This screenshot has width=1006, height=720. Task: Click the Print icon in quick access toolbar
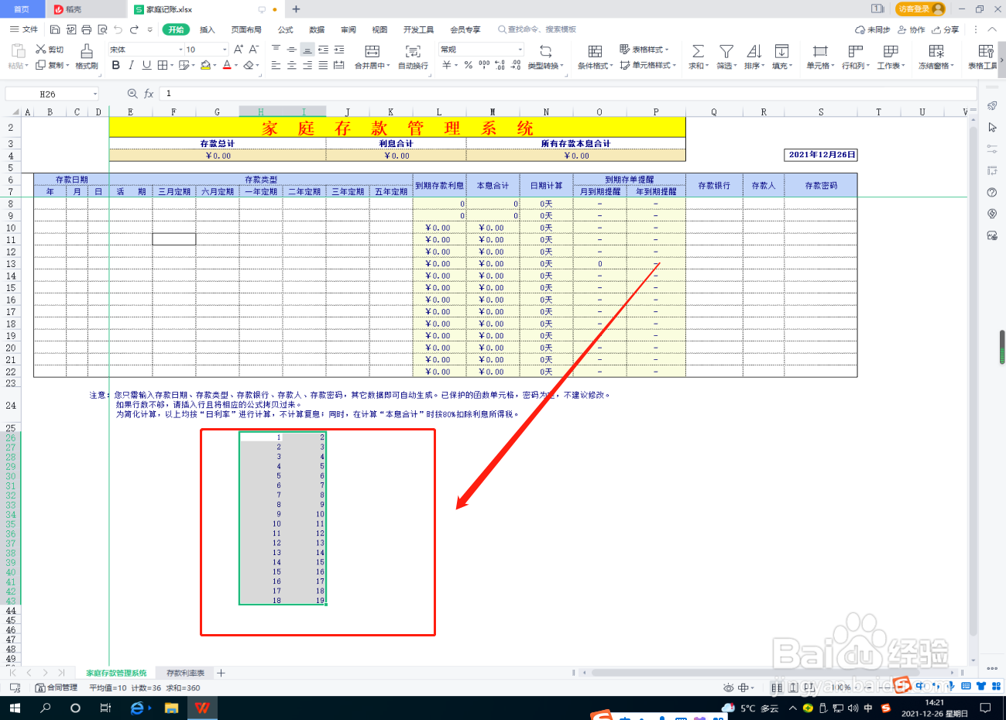click(x=87, y=29)
